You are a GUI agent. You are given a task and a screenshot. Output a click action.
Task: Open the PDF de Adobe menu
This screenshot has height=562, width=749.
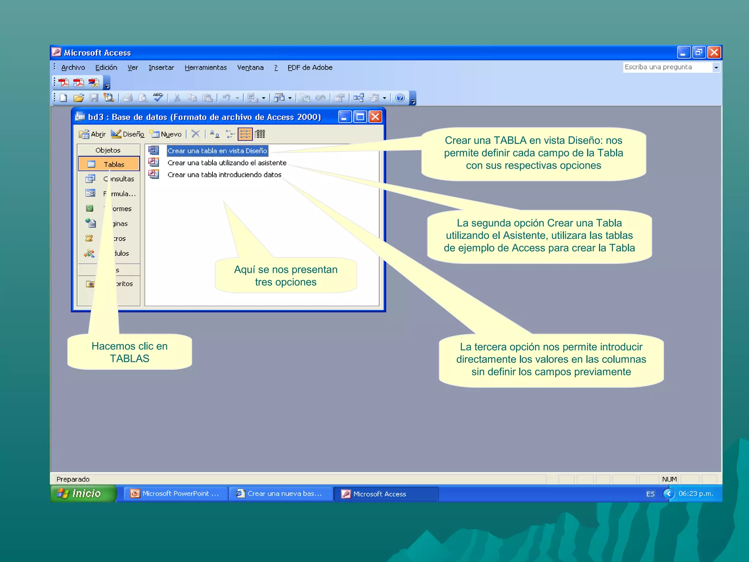tap(310, 67)
